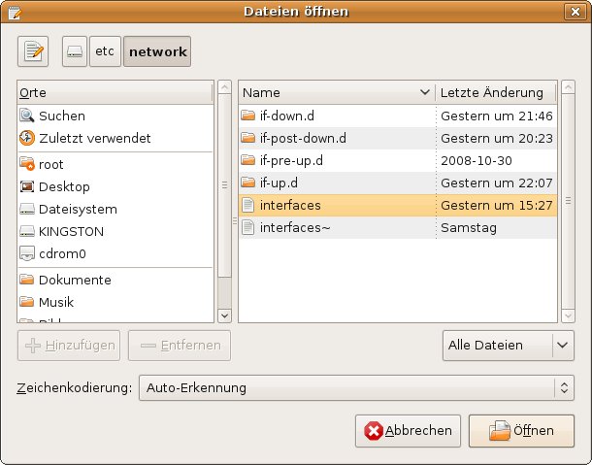Open Zuletzt verwendet recent files list
Viewport: 592px width, 465px height.
coord(94,138)
